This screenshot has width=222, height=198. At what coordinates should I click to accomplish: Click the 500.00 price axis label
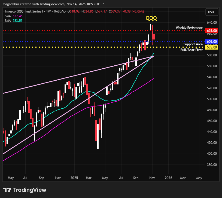(212, 99)
